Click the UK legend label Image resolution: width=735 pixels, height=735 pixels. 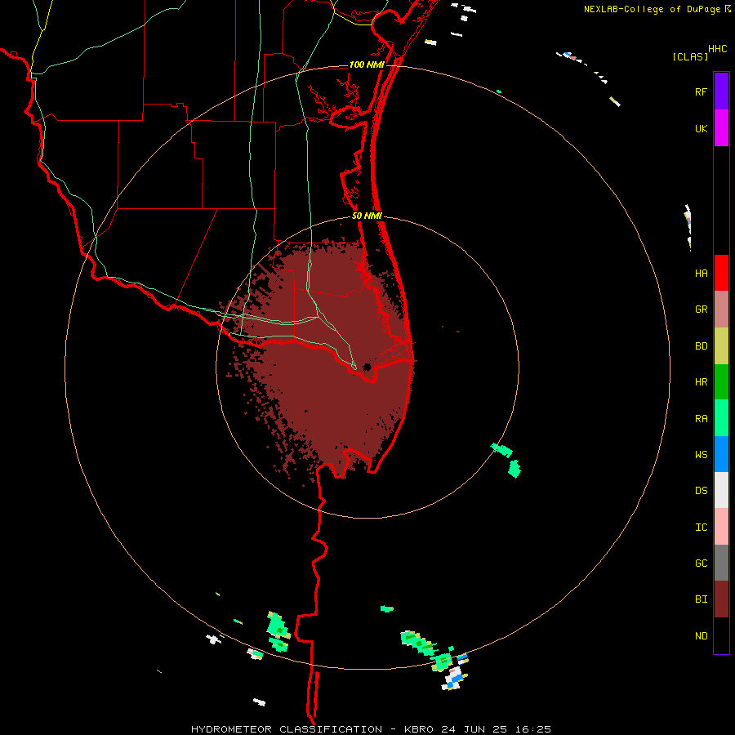tap(701, 128)
